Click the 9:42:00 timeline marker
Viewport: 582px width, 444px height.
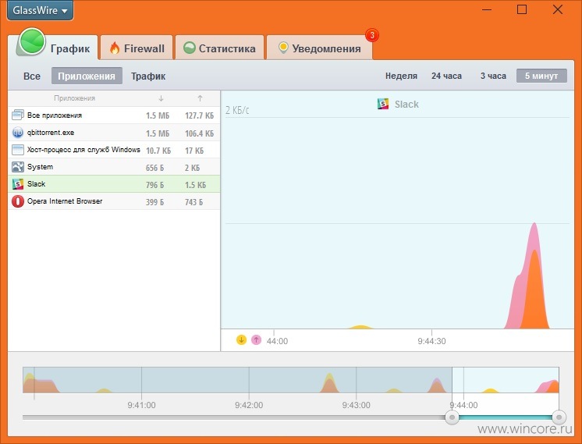(x=249, y=405)
